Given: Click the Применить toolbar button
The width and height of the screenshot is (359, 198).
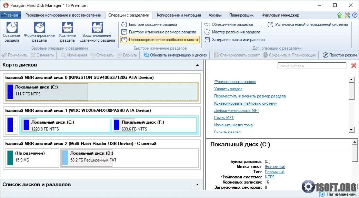Looking at the screenshot, I should (14, 55).
